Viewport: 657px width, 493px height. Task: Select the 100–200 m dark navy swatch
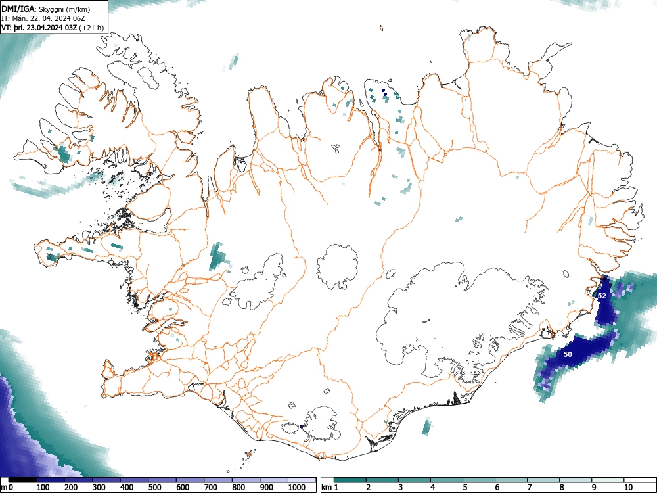coord(51,480)
